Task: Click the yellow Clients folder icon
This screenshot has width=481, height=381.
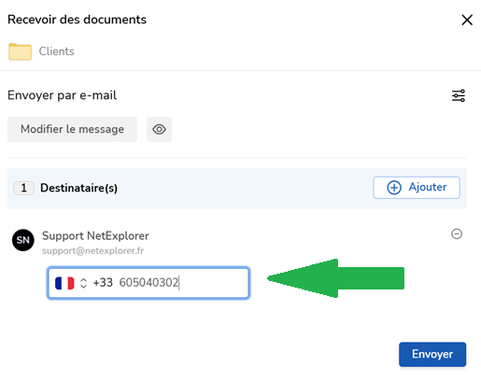Action: point(20,51)
